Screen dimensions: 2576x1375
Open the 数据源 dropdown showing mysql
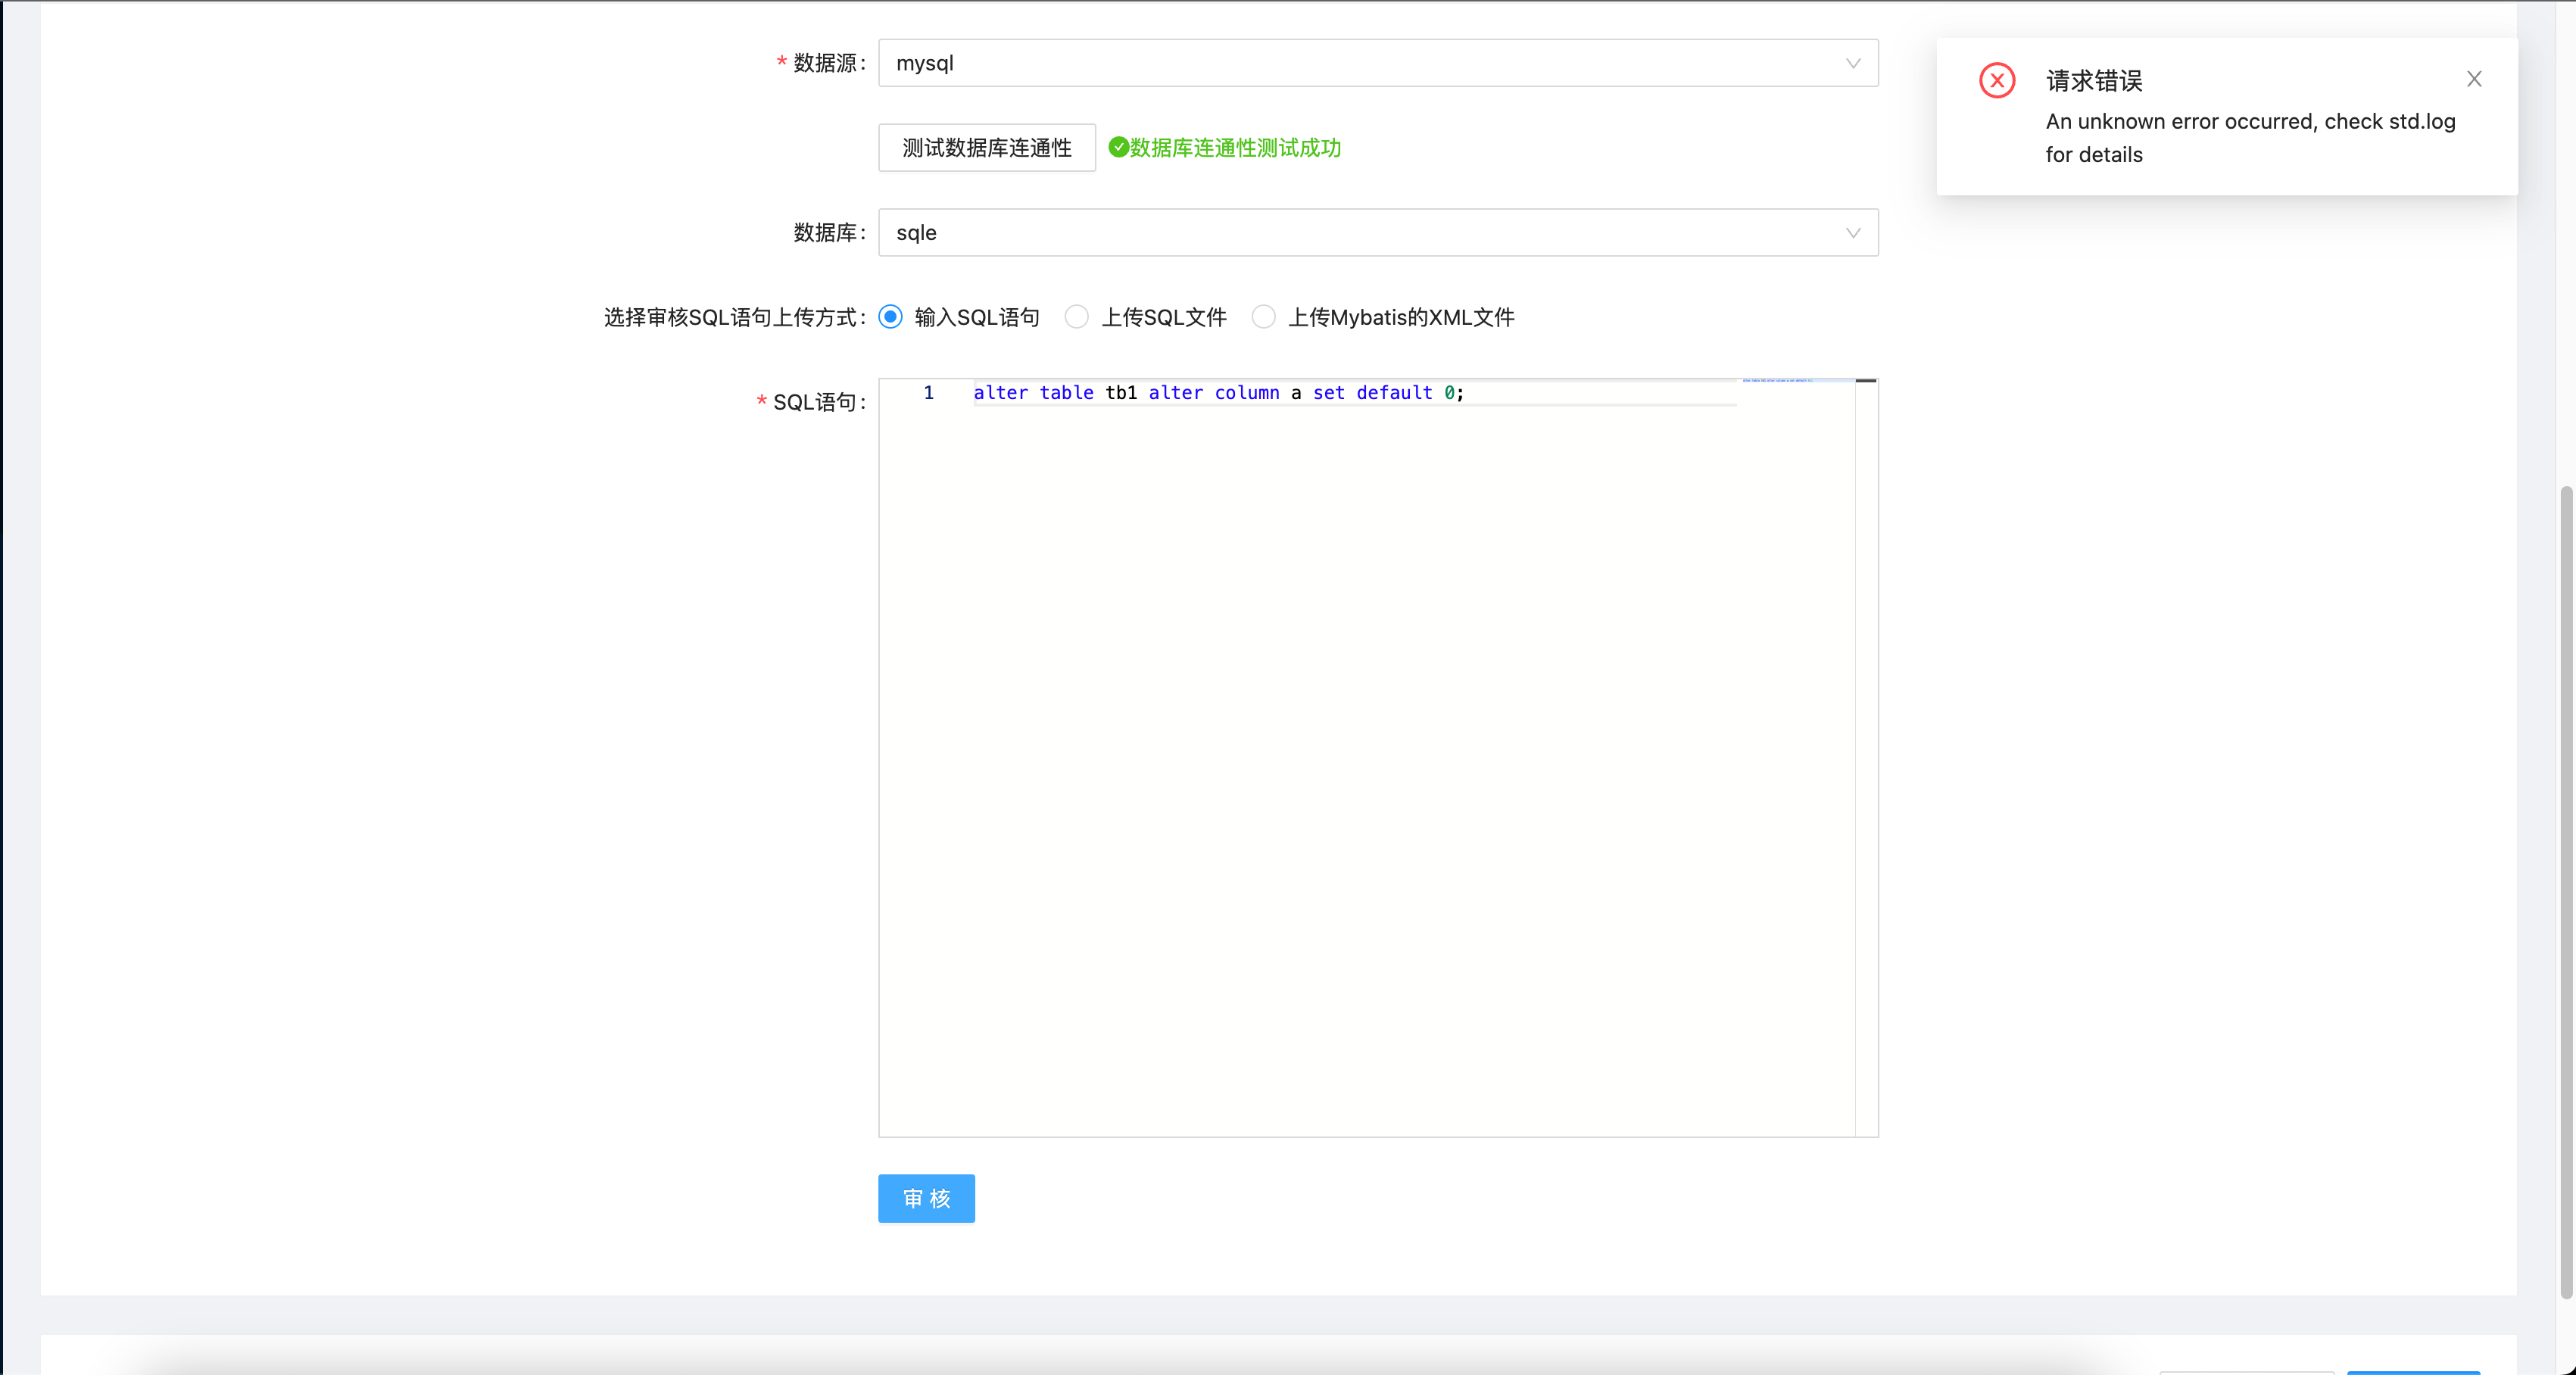(x=1378, y=63)
